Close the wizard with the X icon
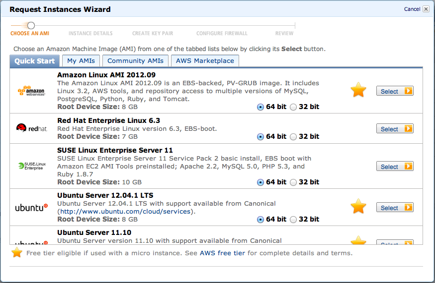The image size is (435, 283). click(426, 9)
